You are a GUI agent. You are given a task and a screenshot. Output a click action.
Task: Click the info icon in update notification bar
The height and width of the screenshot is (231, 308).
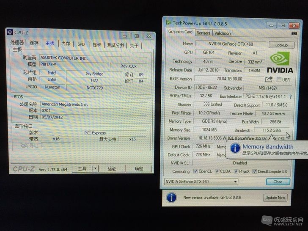click(171, 198)
